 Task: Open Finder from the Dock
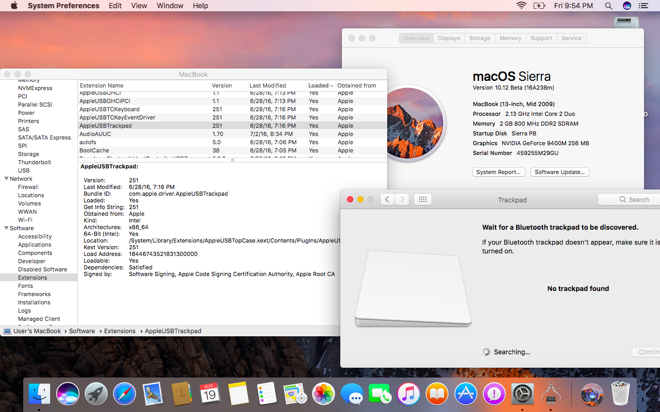[x=40, y=394]
